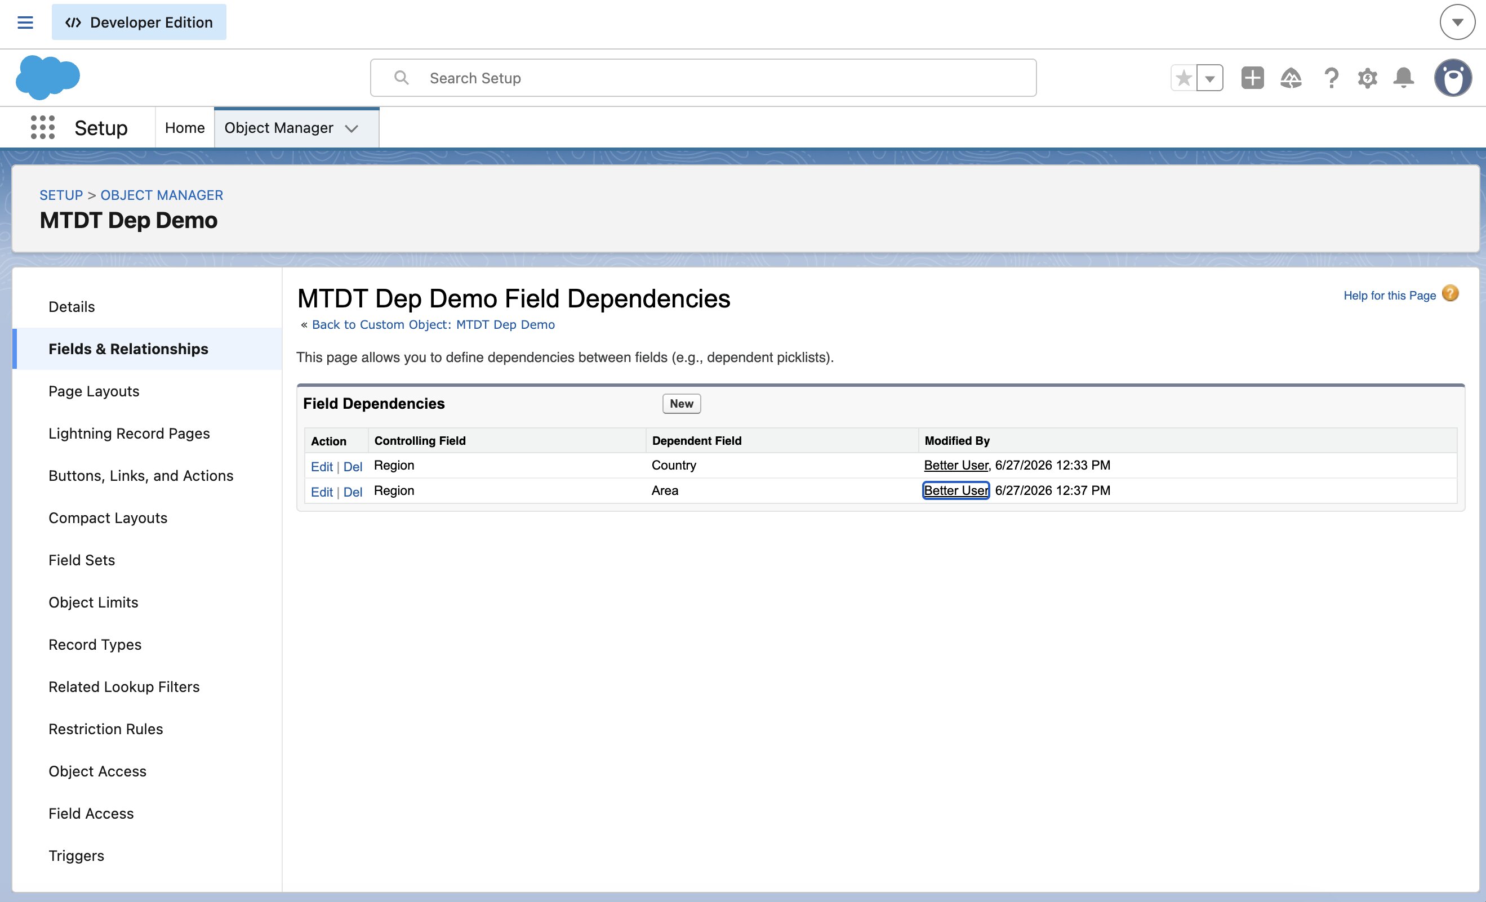Click the Controlling Field column header

click(x=420, y=441)
